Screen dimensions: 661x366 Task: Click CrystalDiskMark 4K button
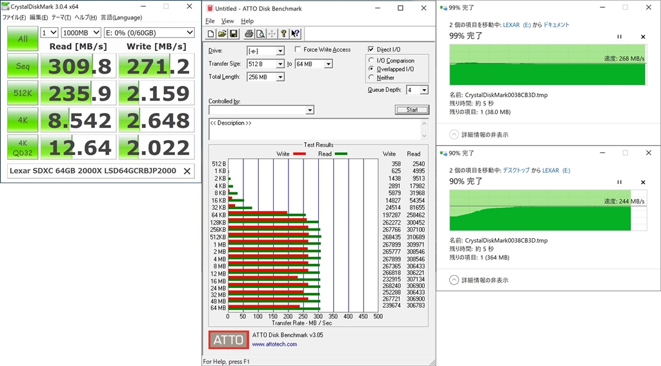point(23,120)
